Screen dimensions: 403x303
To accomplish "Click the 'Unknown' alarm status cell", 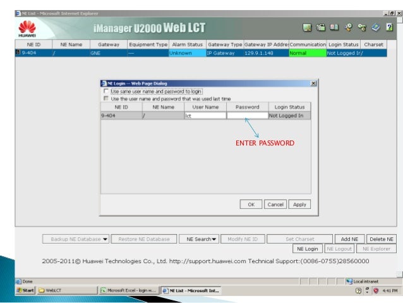I will click(x=188, y=53).
